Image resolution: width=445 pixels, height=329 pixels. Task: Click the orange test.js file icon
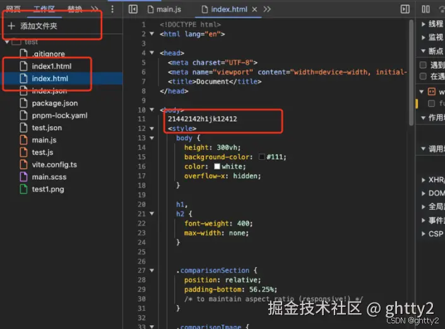(23, 152)
